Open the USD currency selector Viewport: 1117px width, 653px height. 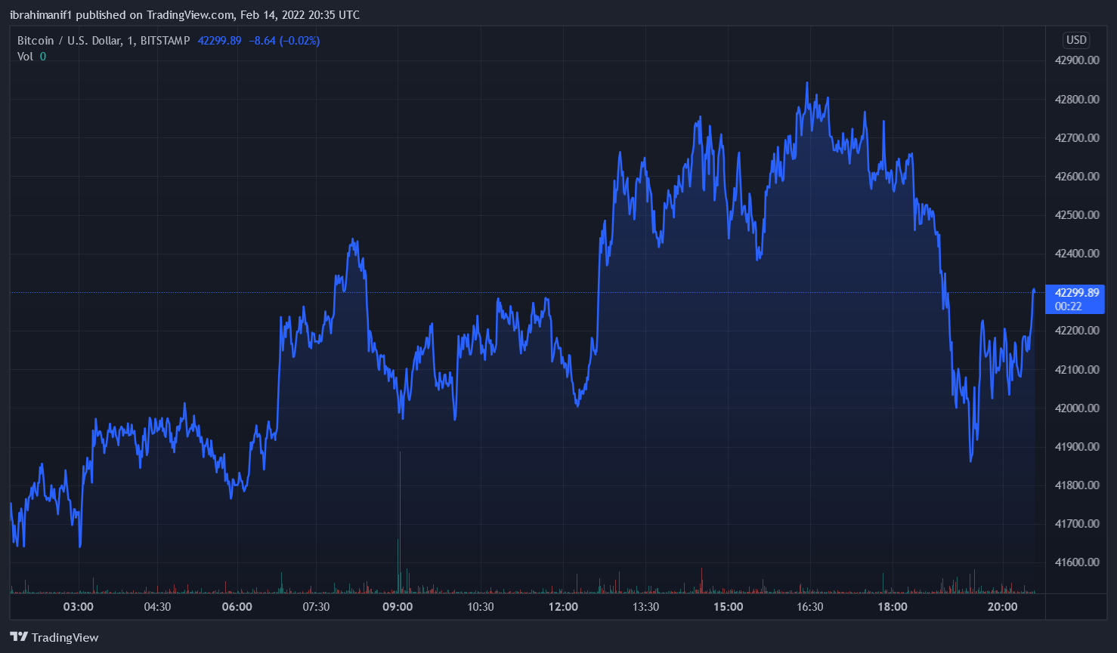click(1075, 41)
